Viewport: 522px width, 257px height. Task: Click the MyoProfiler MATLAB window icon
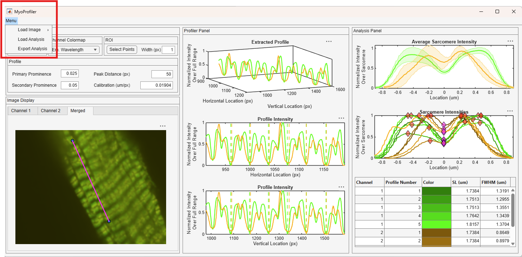coord(10,11)
